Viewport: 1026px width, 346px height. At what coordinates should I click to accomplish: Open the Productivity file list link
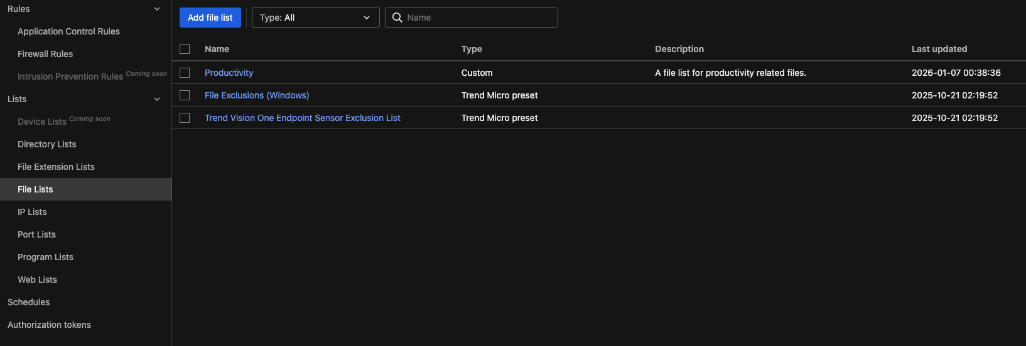pyautogui.click(x=229, y=73)
